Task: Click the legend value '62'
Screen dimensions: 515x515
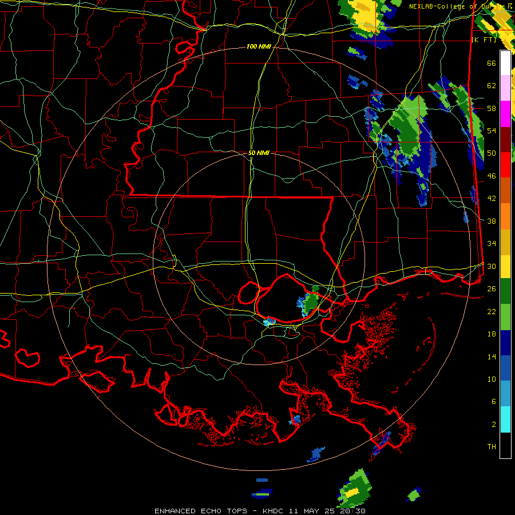Action: (492, 86)
